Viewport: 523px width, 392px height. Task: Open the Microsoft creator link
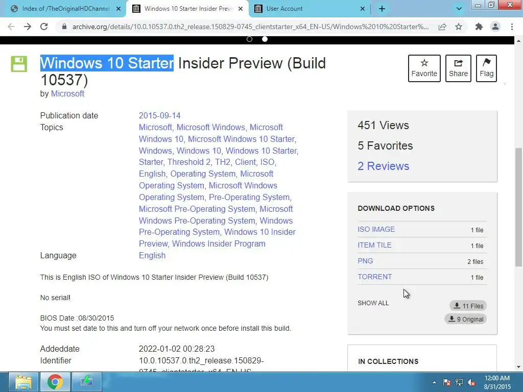[x=67, y=94]
